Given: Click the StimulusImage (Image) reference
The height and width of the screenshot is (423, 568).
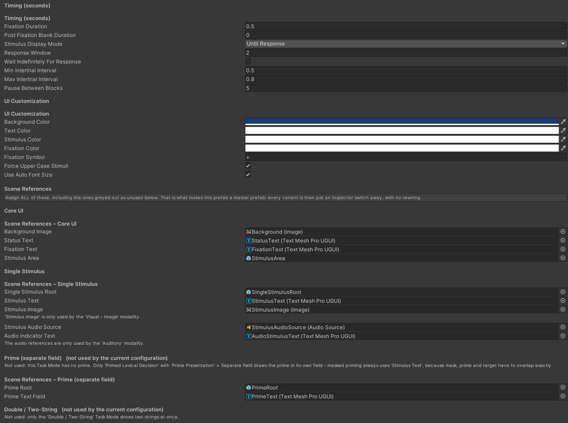Looking at the screenshot, I should tap(402, 310).
